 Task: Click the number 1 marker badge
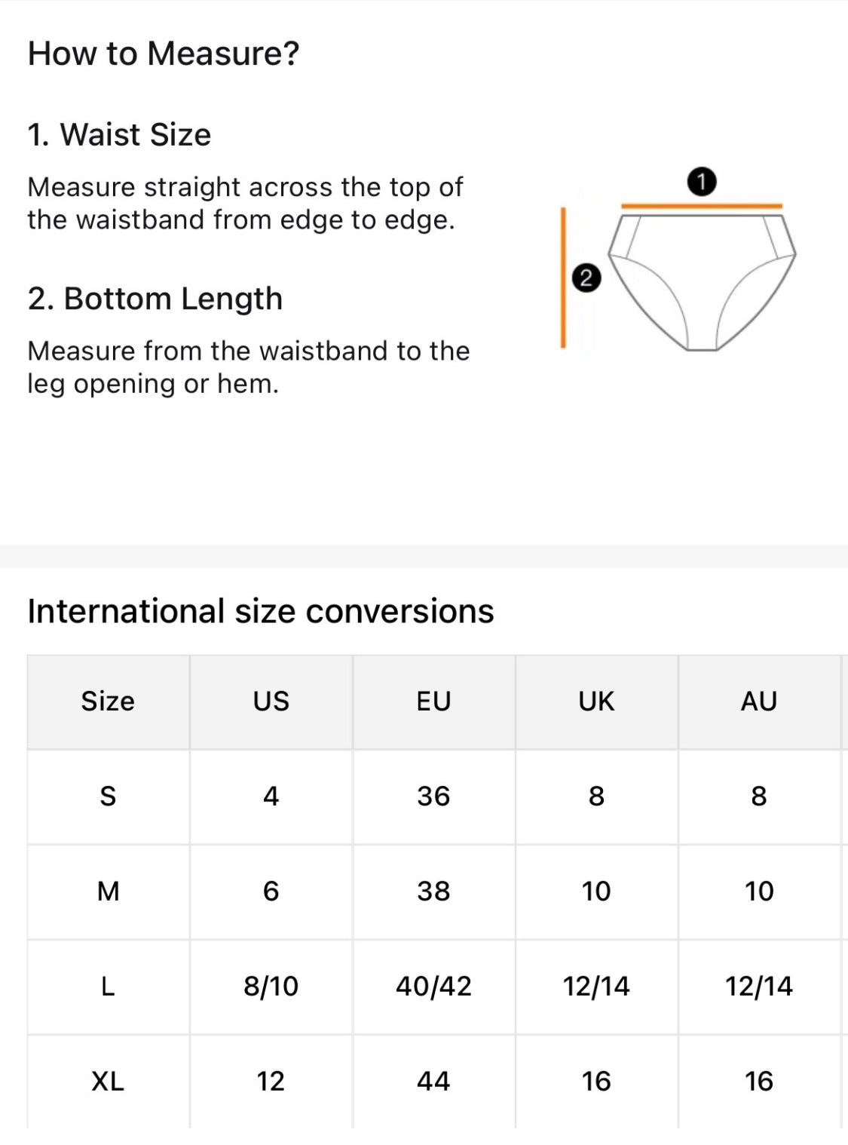click(702, 182)
